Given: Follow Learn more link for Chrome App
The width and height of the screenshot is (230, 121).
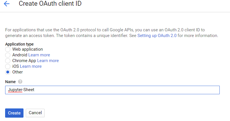Looking at the screenshot, I should click(x=48, y=61).
